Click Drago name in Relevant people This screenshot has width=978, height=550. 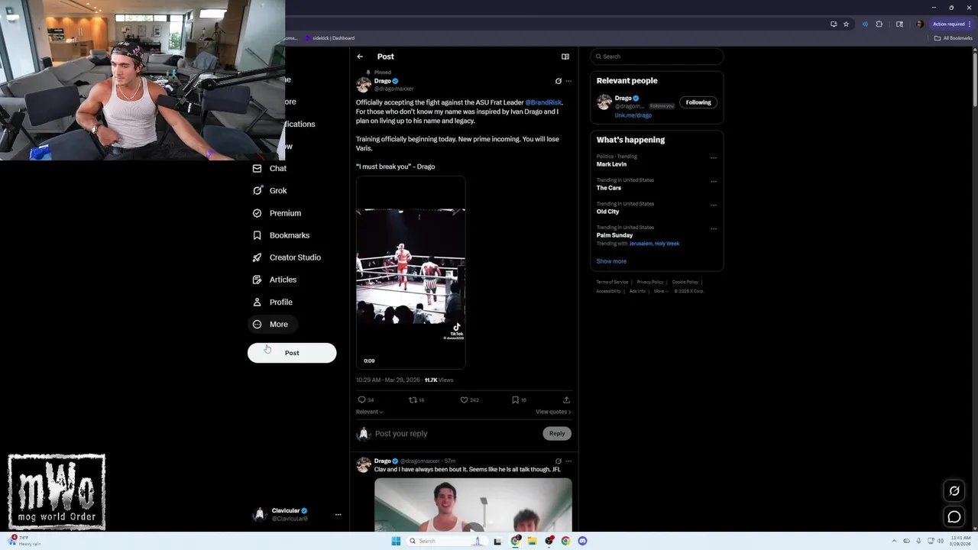[x=623, y=98]
